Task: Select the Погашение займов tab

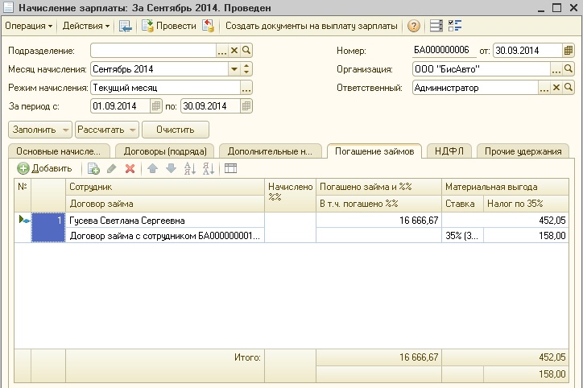Action: 374,151
